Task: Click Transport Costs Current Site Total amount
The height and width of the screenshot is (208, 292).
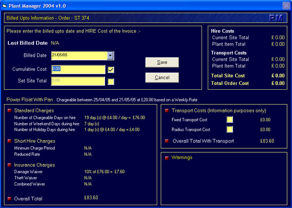Action: pos(278,59)
